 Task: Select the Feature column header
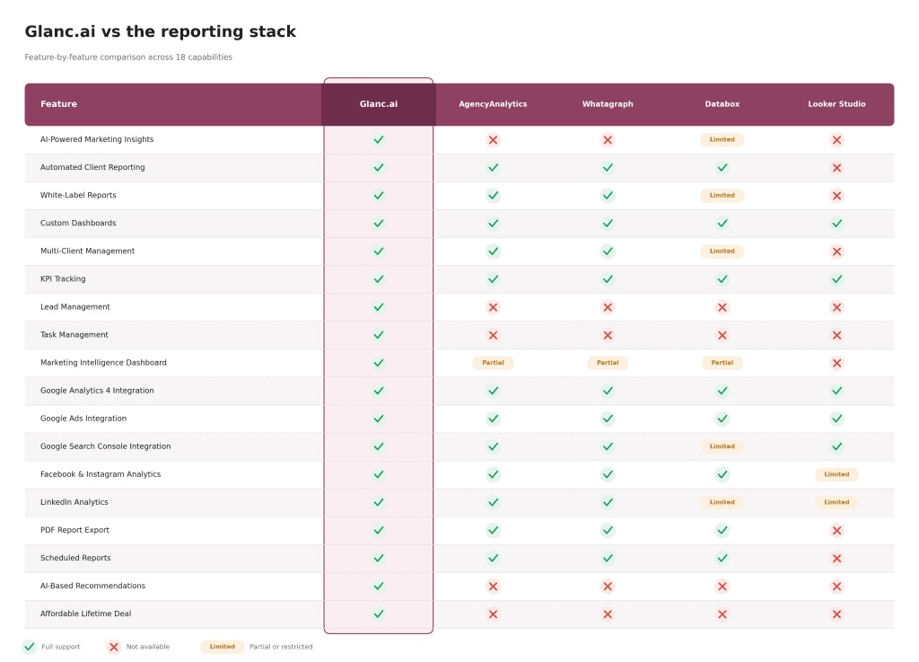(173, 104)
